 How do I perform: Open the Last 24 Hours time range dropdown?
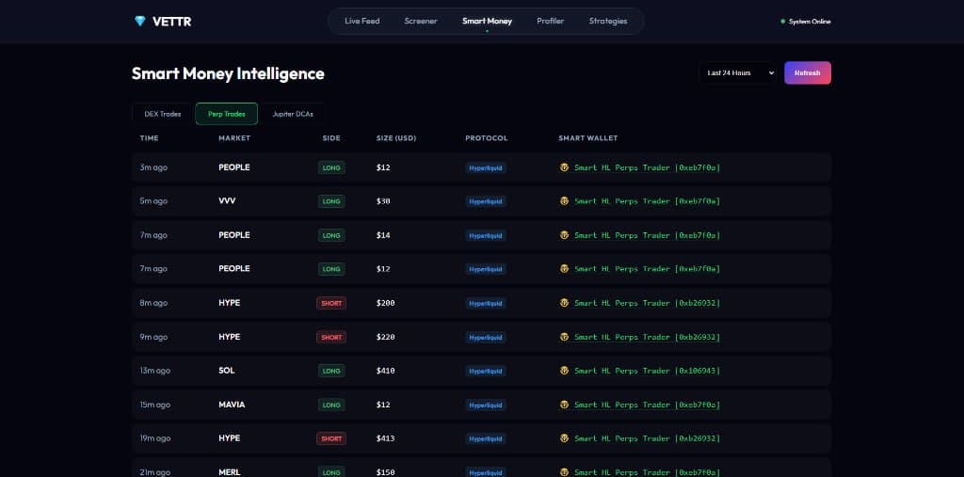click(737, 72)
